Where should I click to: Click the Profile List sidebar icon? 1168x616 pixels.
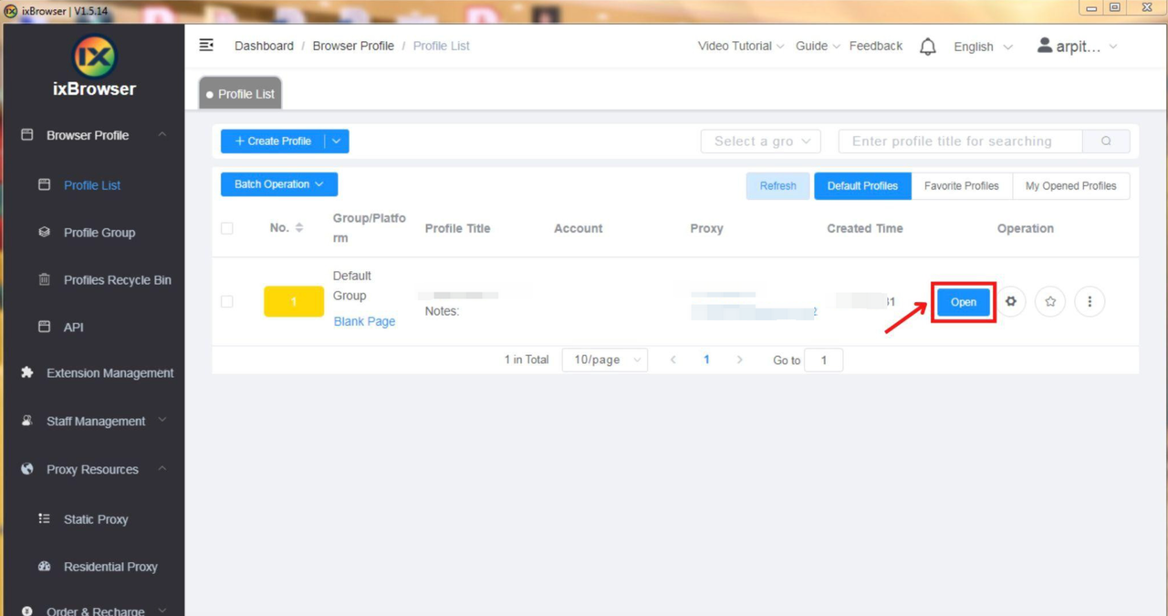pyautogui.click(x=44, y=183)
